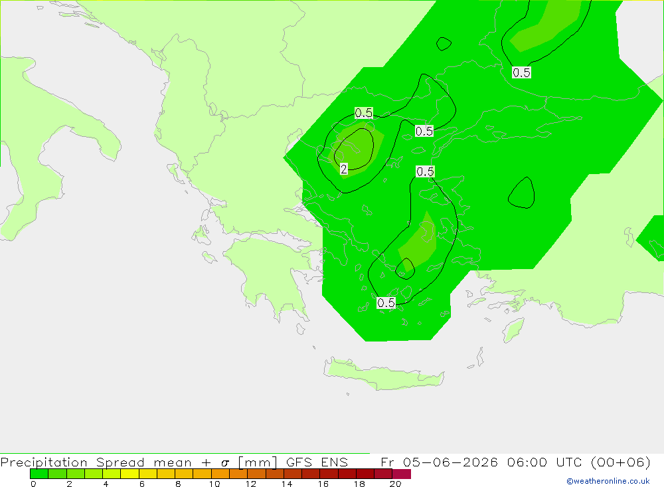Screen dimensions: 664x487
Task: Select the word Spread in the caption
Action: point(120,462)
